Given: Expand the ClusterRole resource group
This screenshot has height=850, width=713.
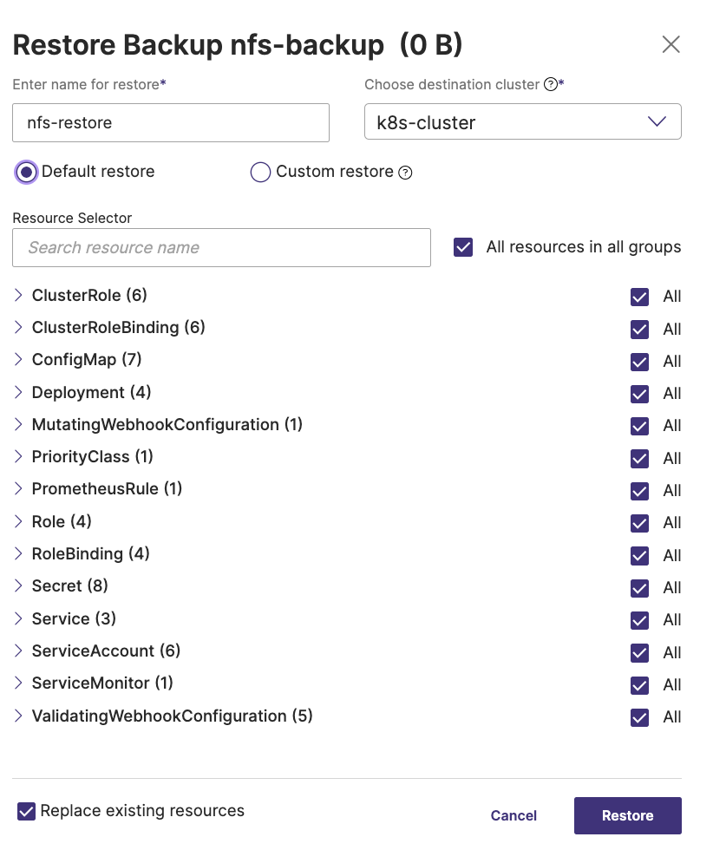Looking at the screenshot, I should coord(19,296).
